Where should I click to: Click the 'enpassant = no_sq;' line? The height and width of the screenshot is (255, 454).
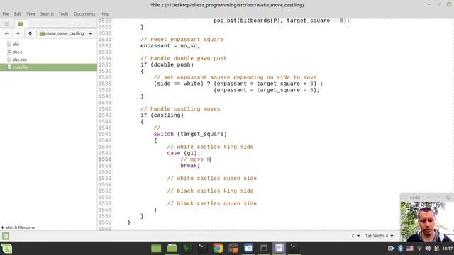coord(170,45)
